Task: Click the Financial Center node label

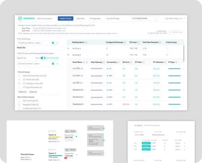Action: pyautogui.click(x=27, y=154)
